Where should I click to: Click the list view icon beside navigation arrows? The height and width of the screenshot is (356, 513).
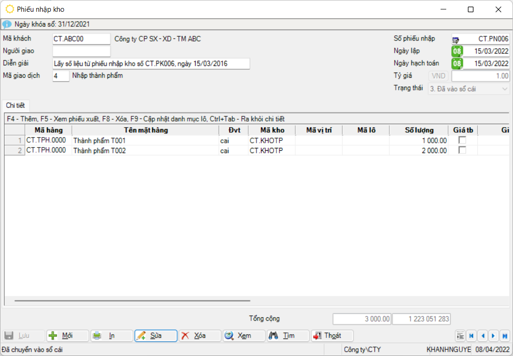(x=460, y=336)
